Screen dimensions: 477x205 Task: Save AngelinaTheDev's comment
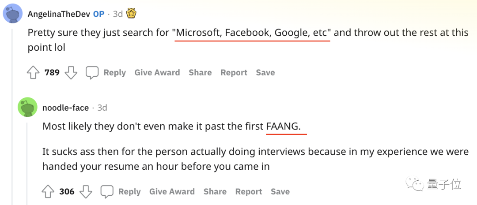[x=265, y=73]
